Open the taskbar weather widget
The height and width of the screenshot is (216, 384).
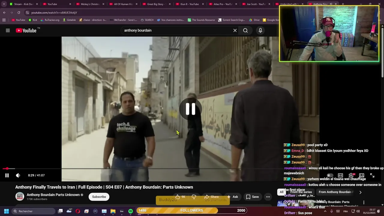point(69,211)
